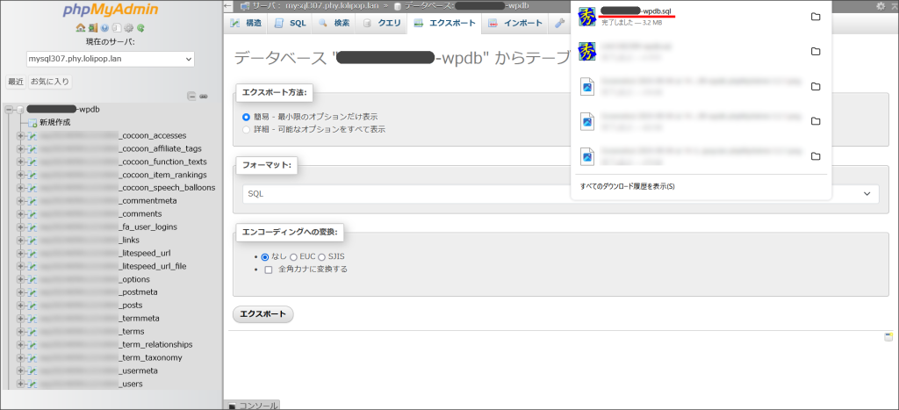
Task: Collapse all tree nodes using the minus icon
Action: coord(192,97)
